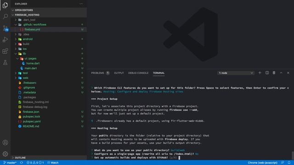Open the Accounts menu icon

(x=5, y=143)
